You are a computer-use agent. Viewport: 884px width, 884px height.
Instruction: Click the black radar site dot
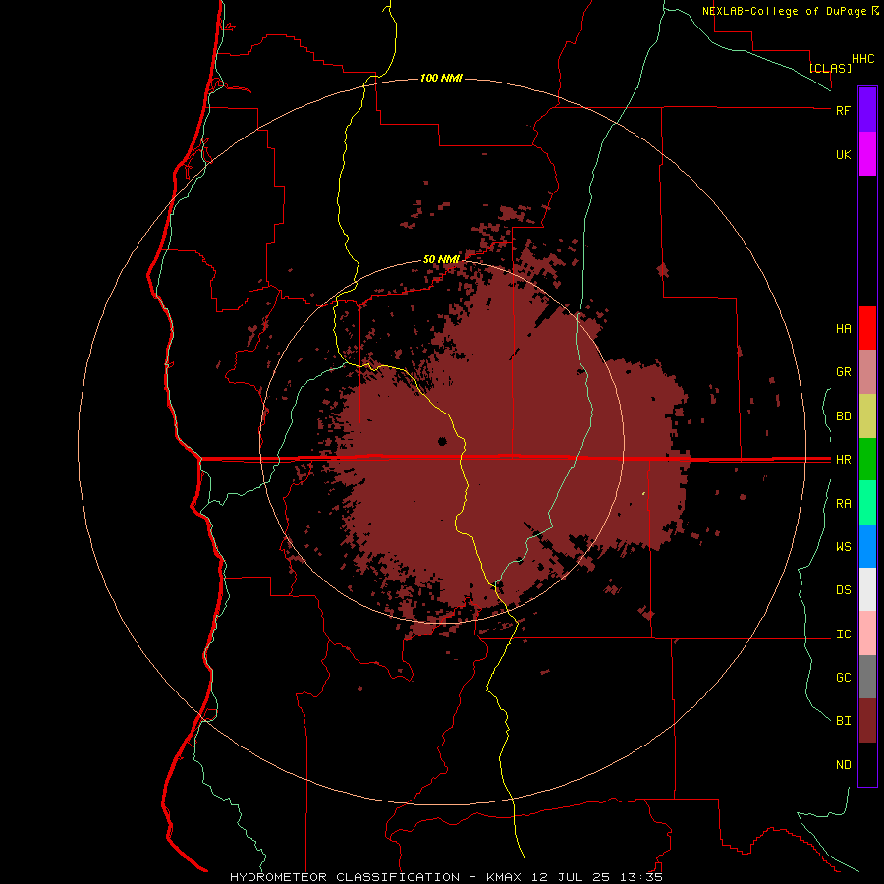(x=443, y=441)
